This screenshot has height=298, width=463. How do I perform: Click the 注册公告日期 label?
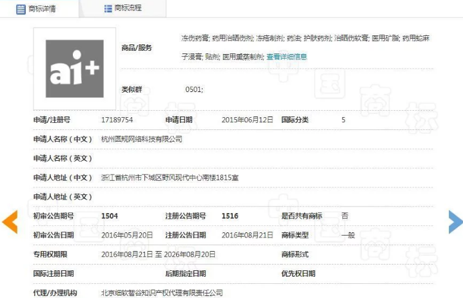(x=186, y=235)
